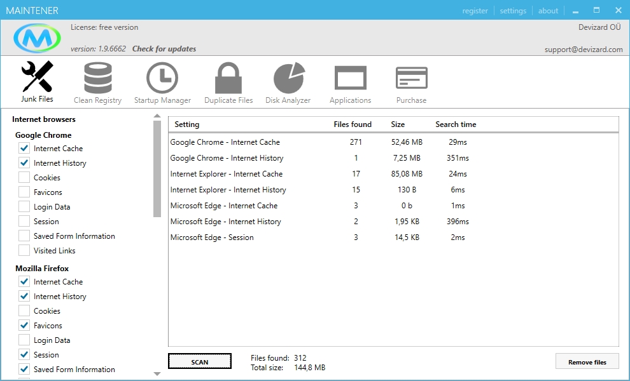630x381 pixels.
Task: Uncheck Google Chrome Internet Cache checkbox
Action: 24,149
